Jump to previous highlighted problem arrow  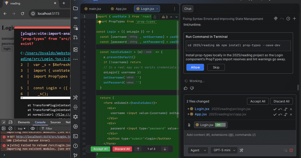click(x=171, y=17)
